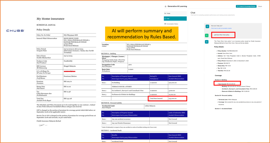Select the 'get Soon Khon Voon policy' message
Screen dimensions: 270x143
[x=221, y=35]
